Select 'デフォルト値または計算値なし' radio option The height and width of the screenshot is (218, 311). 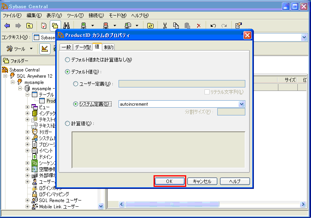pyautogui.click(x=68, y=60)
